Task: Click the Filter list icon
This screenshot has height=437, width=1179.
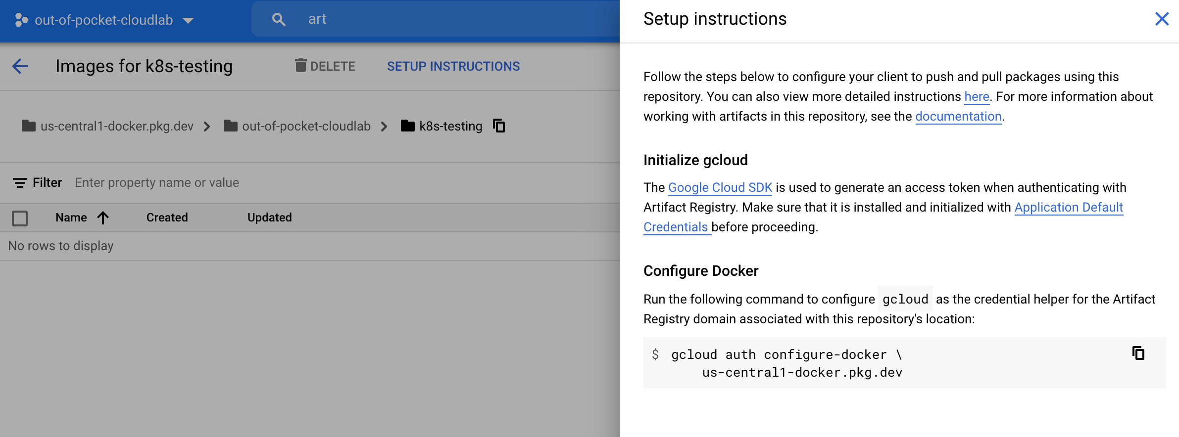Action: 20,183
